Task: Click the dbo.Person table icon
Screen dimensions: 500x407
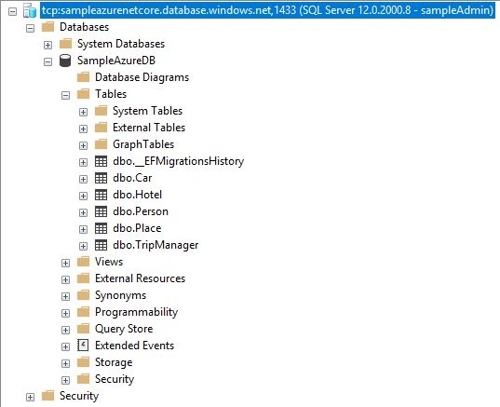Action: click(x=101, y=211)
